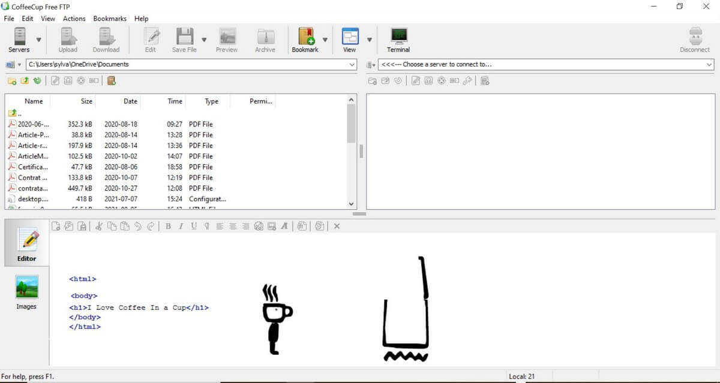Click the View layout icon
The image size is (720, 383).
tap(350, 40)
